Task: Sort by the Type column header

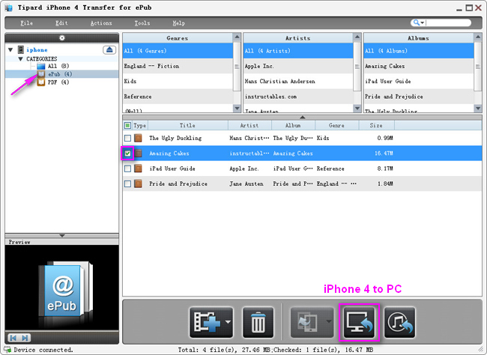Action: point(140,126)
